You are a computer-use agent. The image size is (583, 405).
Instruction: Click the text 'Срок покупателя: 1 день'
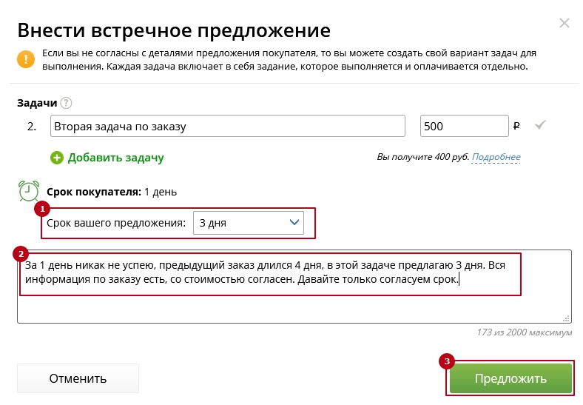click(112, 192)
